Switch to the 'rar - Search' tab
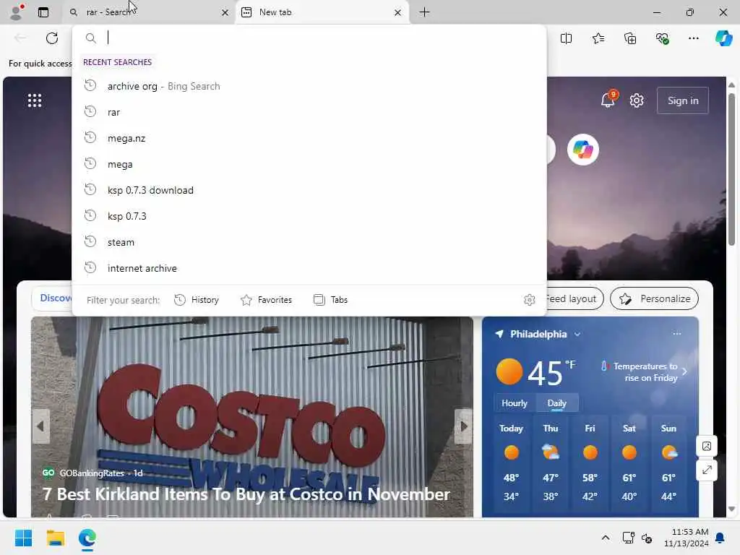 coord(148,12)
